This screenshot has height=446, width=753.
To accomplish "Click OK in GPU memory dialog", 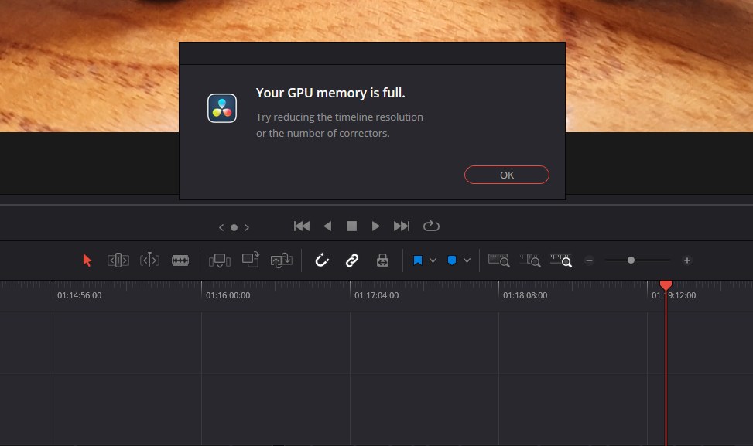I will click(507, 175).
